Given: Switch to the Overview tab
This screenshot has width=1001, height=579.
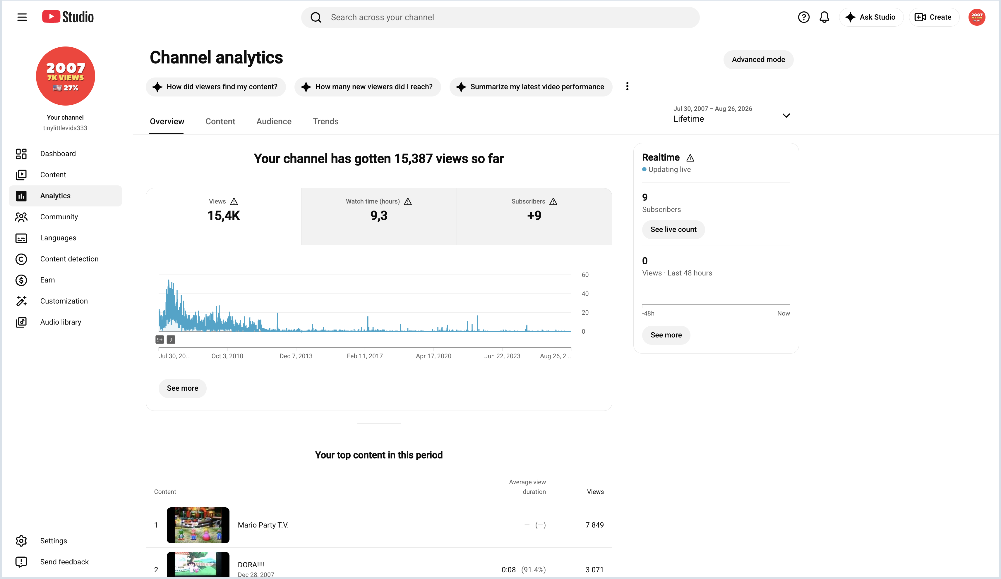Looking at the screenshot, I should pos(167,121).
